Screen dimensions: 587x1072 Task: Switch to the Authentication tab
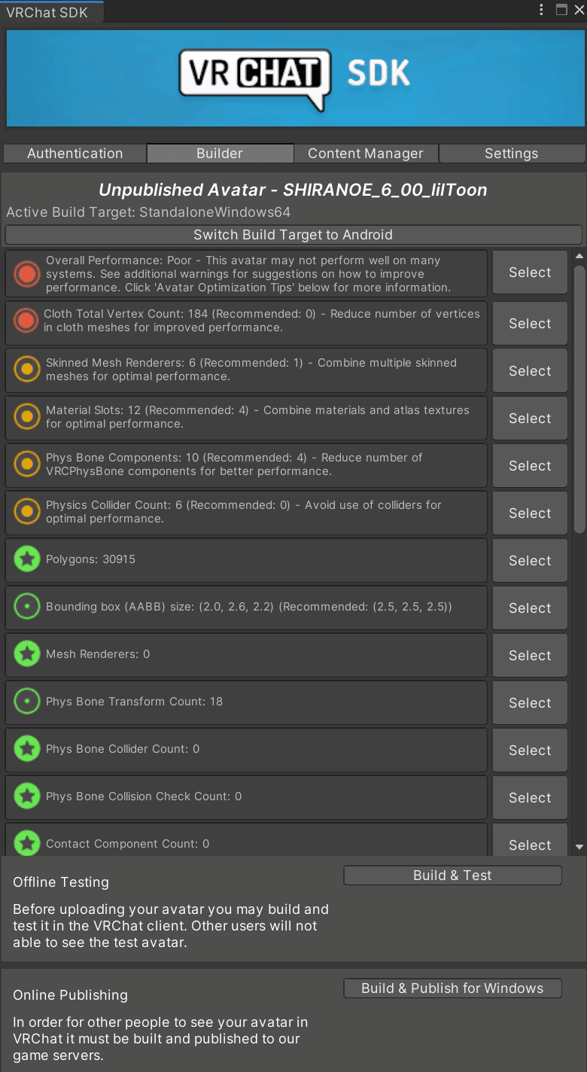[x=75, y=154]
